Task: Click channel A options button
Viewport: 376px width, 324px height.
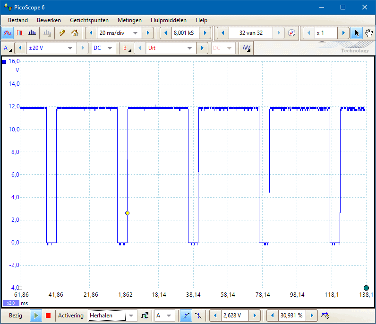Action: coord(8,48)
